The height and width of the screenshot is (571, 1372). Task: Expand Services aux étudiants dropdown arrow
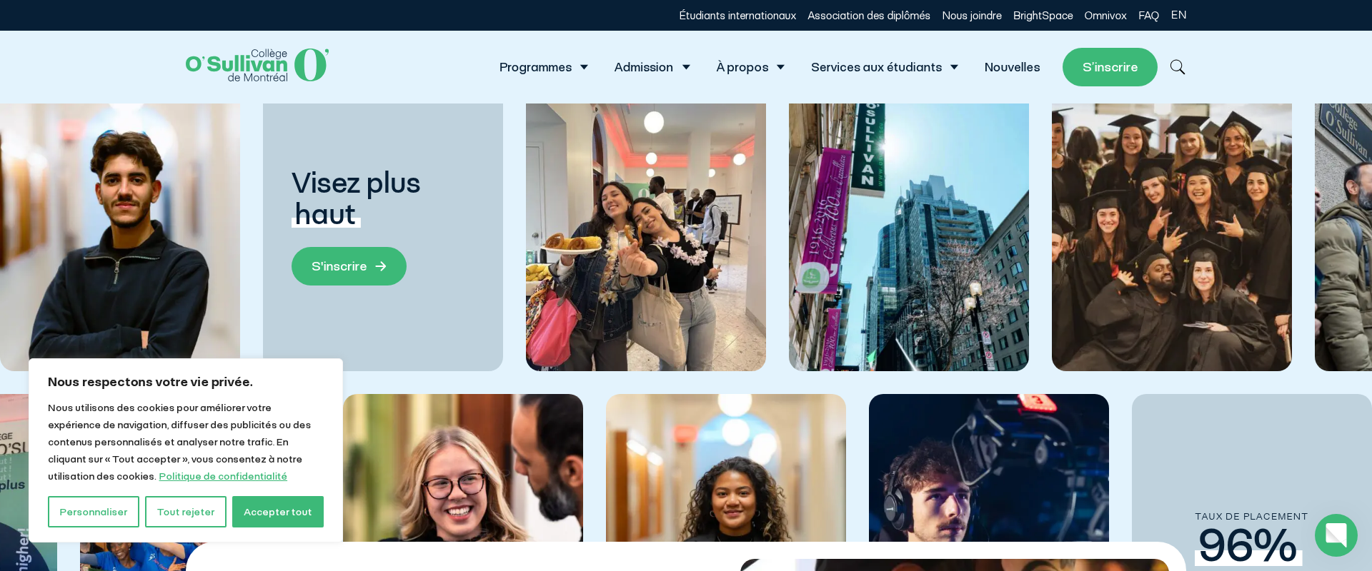tap(954, 67)
